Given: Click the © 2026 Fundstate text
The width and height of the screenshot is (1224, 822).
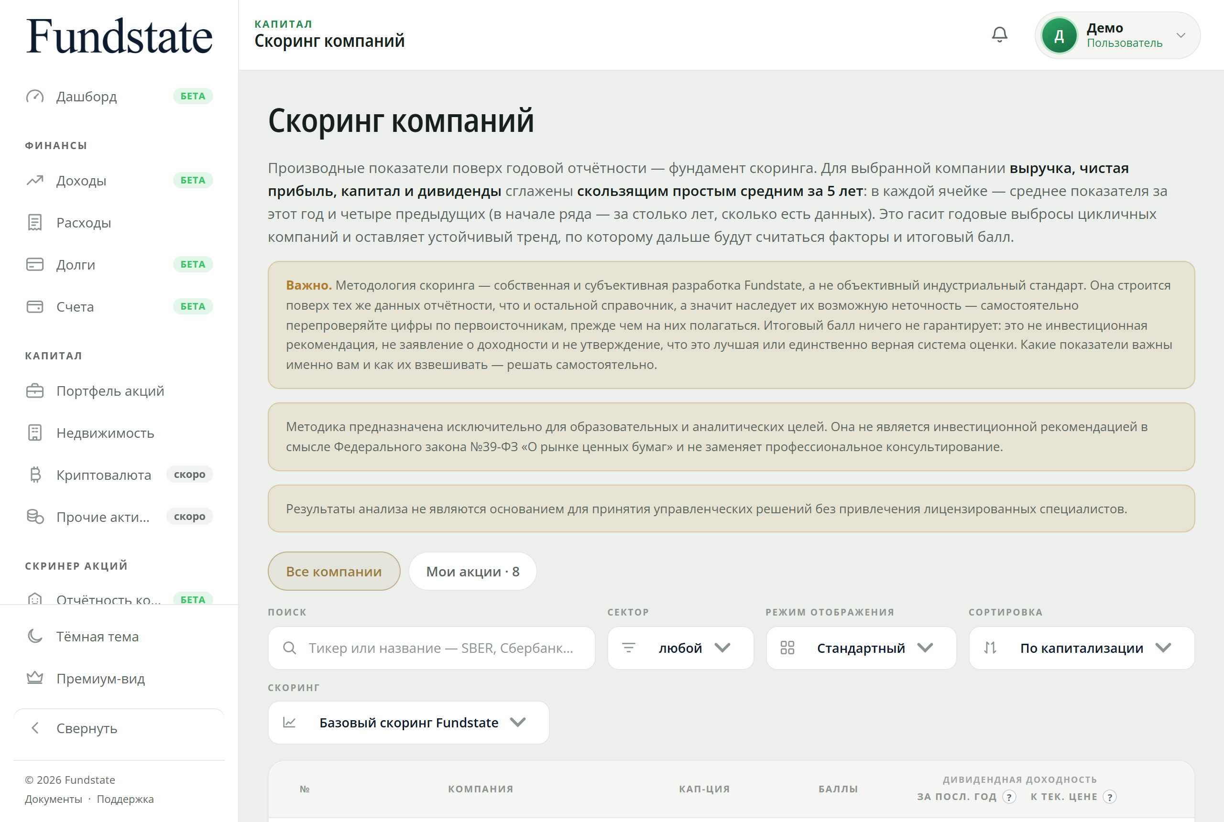Looking at the screenshot, I should tap(70, 779).
